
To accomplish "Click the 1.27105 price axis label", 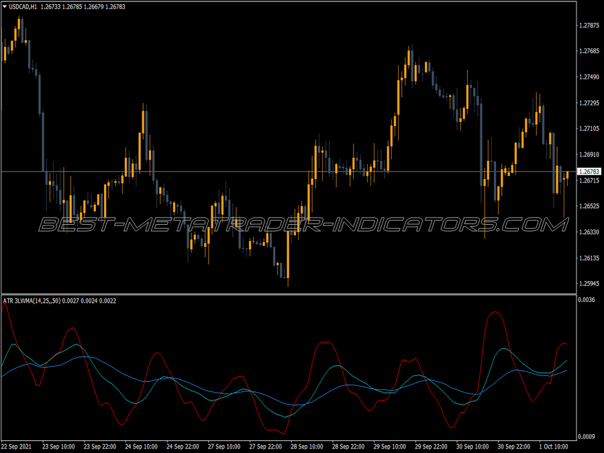I will coord(589,129).
